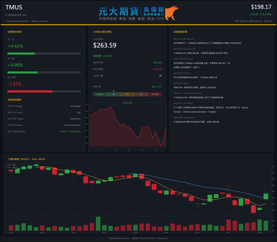Click the TD Cowen rating row
277x242 pixels.
(44, 113)
